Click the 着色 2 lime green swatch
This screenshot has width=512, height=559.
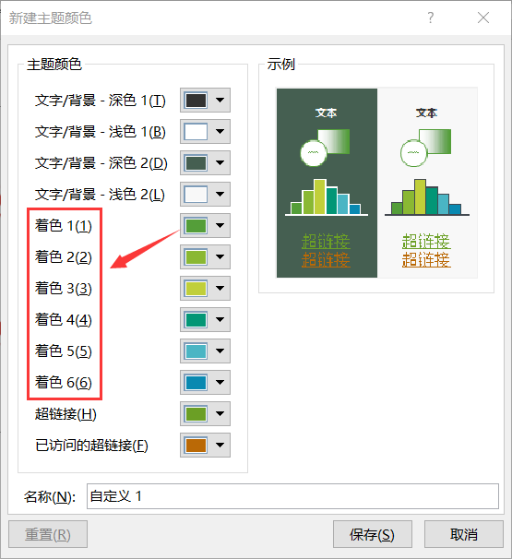196,257
